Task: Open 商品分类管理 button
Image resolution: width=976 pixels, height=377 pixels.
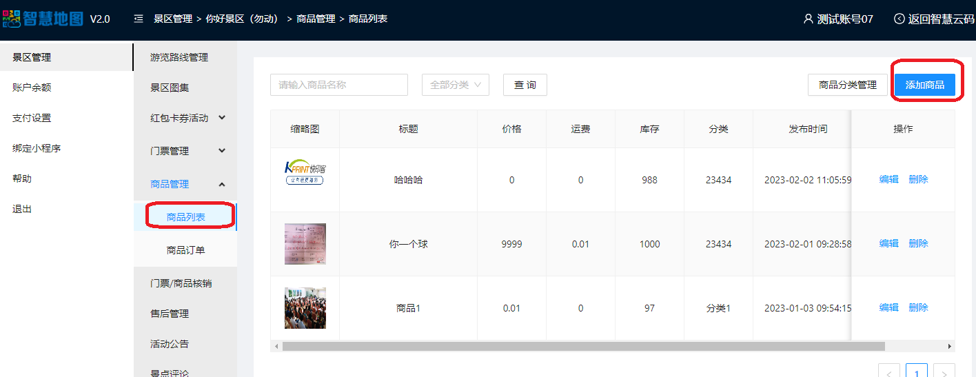Action: pyautogui.click(x=847, y=85)
